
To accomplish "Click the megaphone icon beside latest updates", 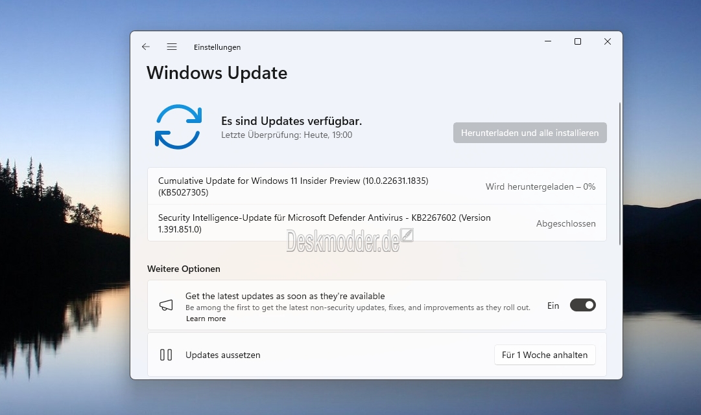I will 166,305.
